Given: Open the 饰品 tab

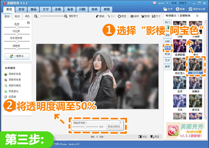Looking at the screenshot, I should (x=33, y=9).
